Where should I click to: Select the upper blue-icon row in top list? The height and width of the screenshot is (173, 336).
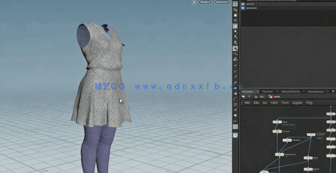(288, 4)
